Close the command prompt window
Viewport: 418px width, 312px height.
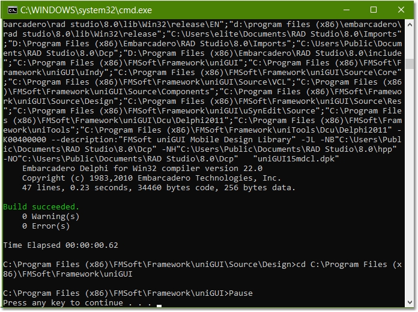(400, 10)
